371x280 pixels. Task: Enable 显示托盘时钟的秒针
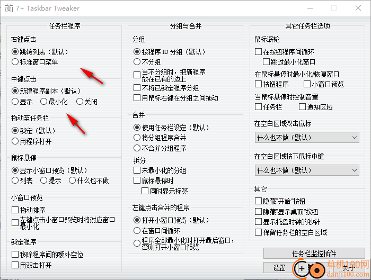pos(259,222)
